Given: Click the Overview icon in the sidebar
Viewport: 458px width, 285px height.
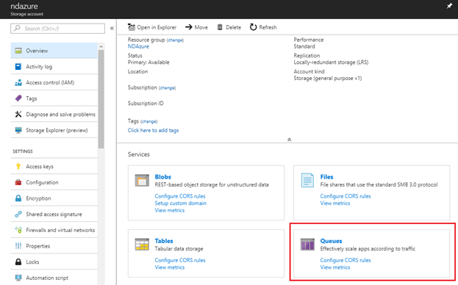Looking at the screenshot, I should (x=18, y=51).
